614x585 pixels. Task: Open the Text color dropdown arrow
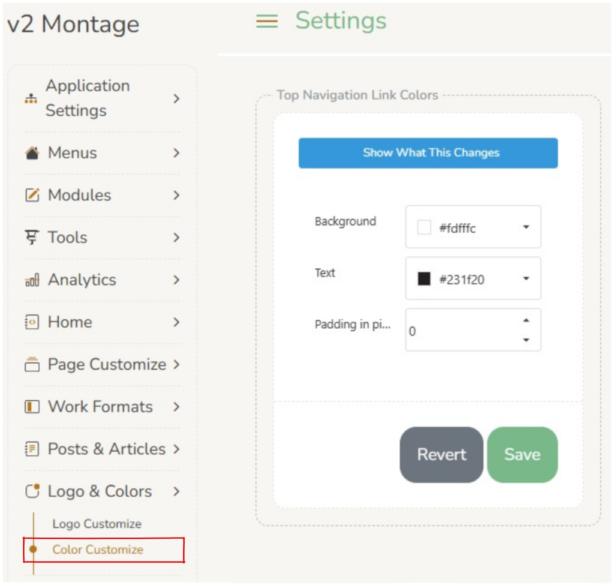(x=526, y=279)
